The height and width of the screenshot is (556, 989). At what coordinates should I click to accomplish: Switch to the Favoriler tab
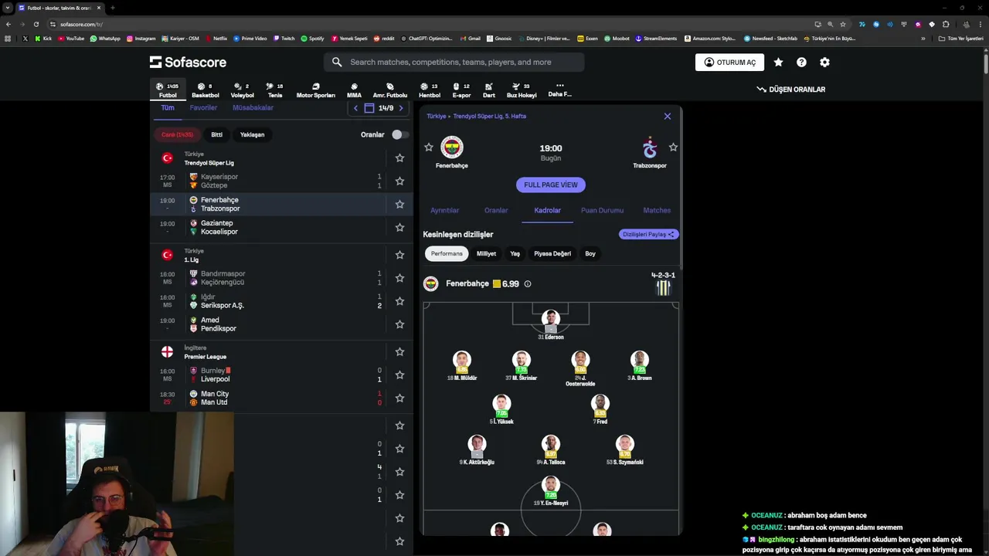pos(203,108)
